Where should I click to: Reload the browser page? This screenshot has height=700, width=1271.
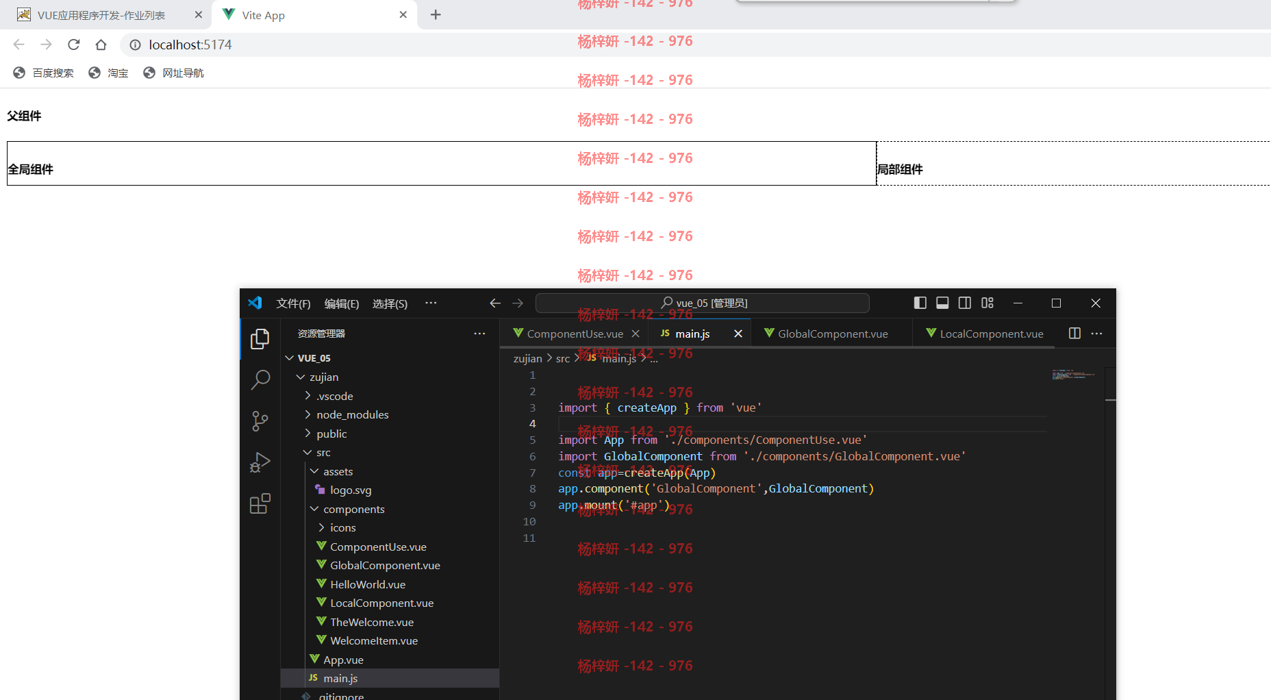[x=74, y=45]
